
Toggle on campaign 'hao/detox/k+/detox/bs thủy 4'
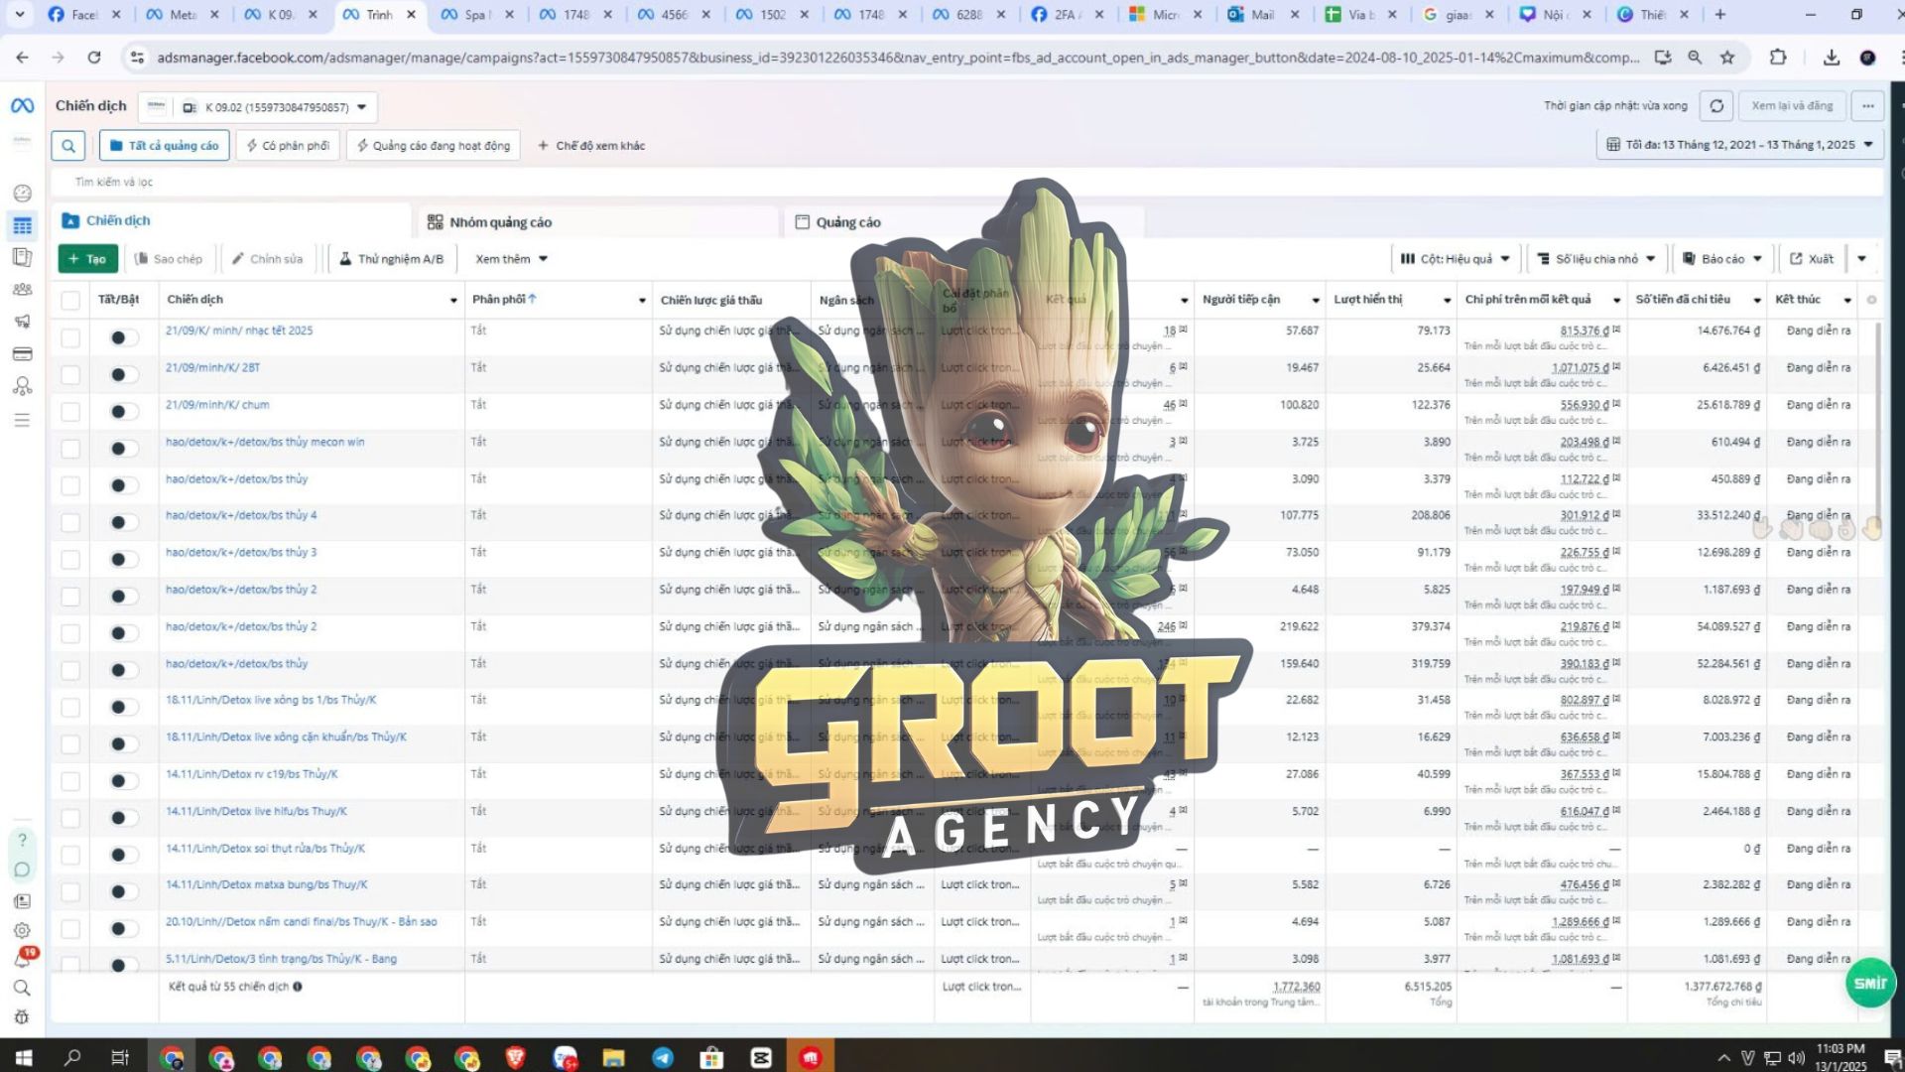(123, 522)
